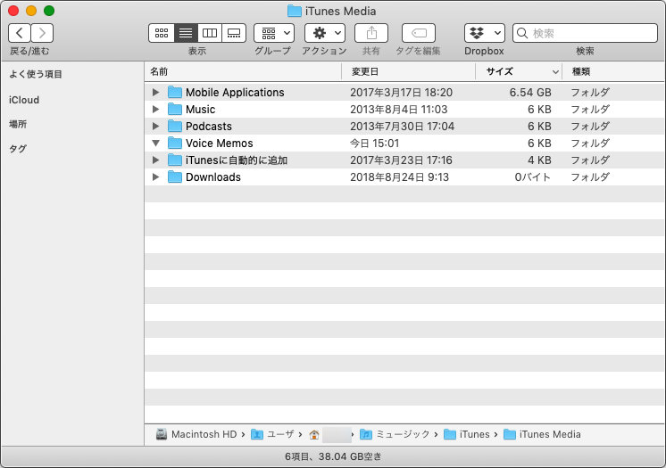Sort by the 変更日 column header
The width and height of the screenshot is (666, 468).
(408, 71)
